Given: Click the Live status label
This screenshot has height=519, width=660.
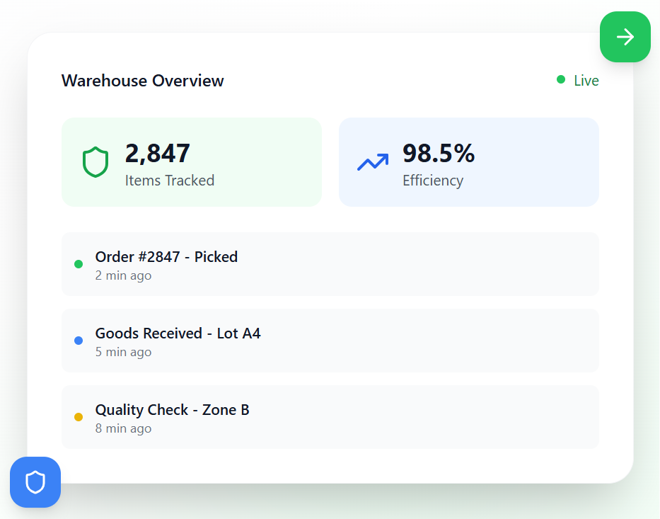Looking at the screenshot, I should pyautogui.click(x=586, y=81).
